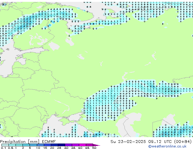The height and width of the screenshot is (149, 193).
Task: Click the 0.1–0.5 mm legend color box
Action: coord(5,145)
